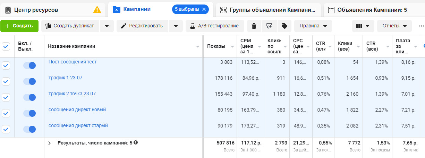The width and height of the screenshot is (425, 158).
Task: Switch to Группы объявлений tab
Action: [x=269, y=10]
